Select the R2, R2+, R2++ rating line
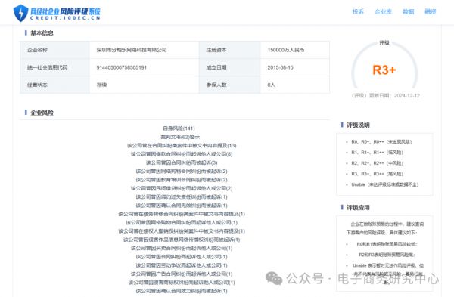The width and height of the screenshot is (454, 297). point(377,163)
